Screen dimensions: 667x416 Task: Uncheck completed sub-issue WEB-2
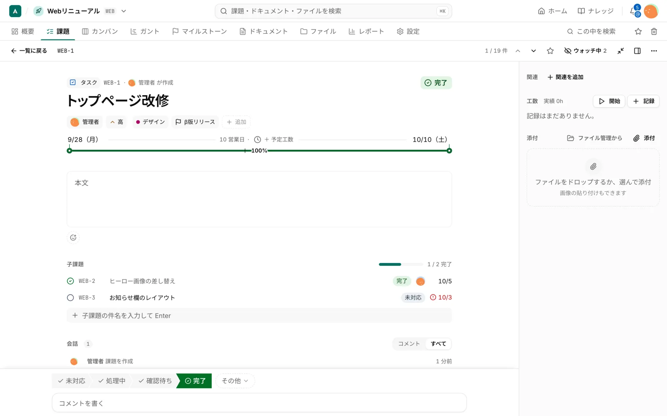coord(70,281)
